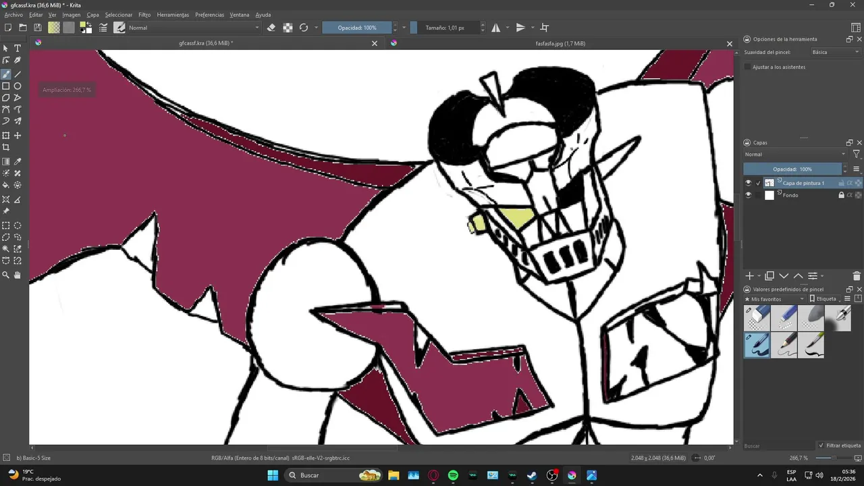Viewport: 864px width, 486px height.
Task: Open the Herramientas menu
Action: (x=173, y=14)
